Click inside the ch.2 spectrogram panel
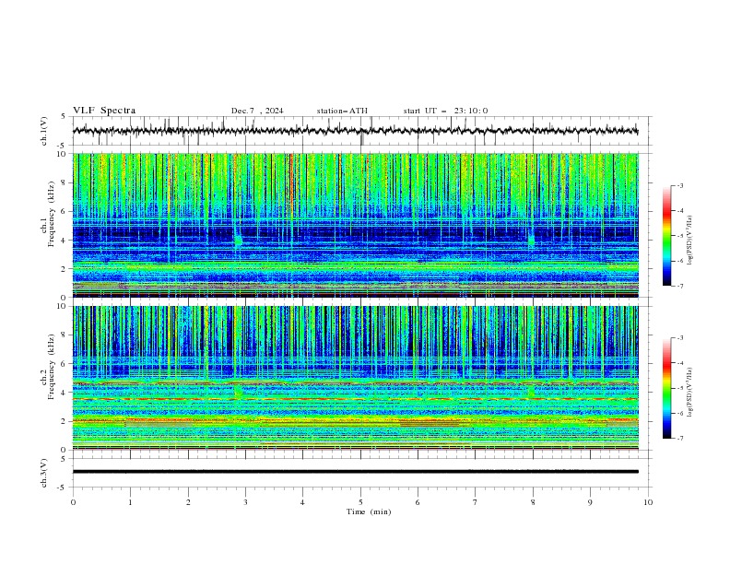This screenshot has width=730, height=564. pyautogui.click(x=355, y=378)
